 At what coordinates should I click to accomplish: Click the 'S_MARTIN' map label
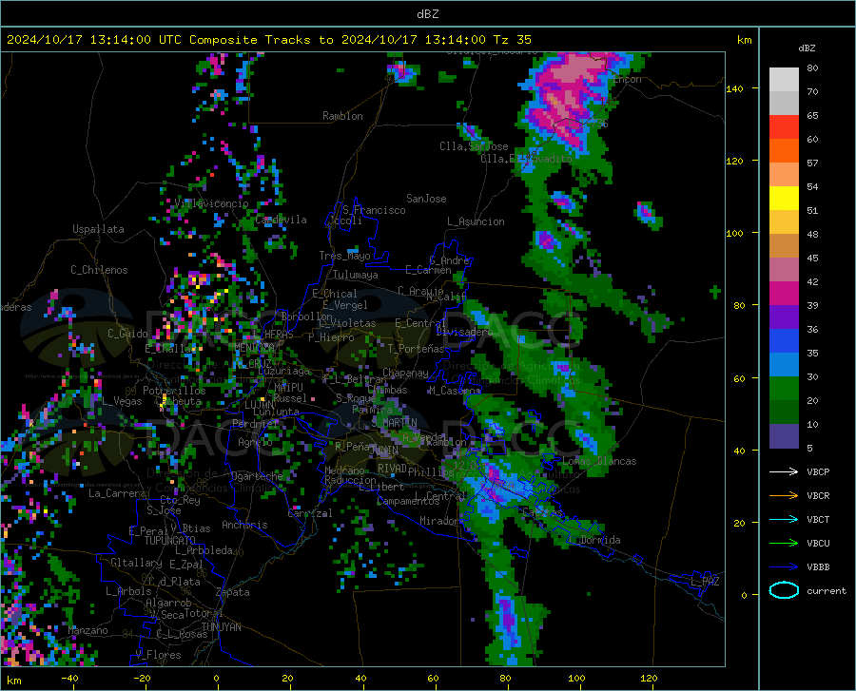click(394, 423)
